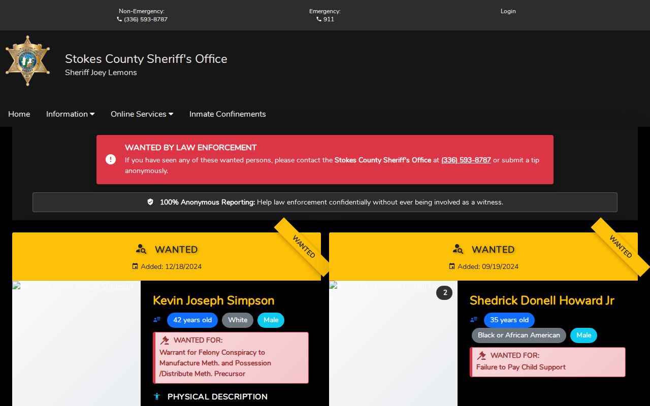650x406 pixels.
Task: Click non-emergency number (336) 593-8787 in top bar
Action: click(146, 19)
